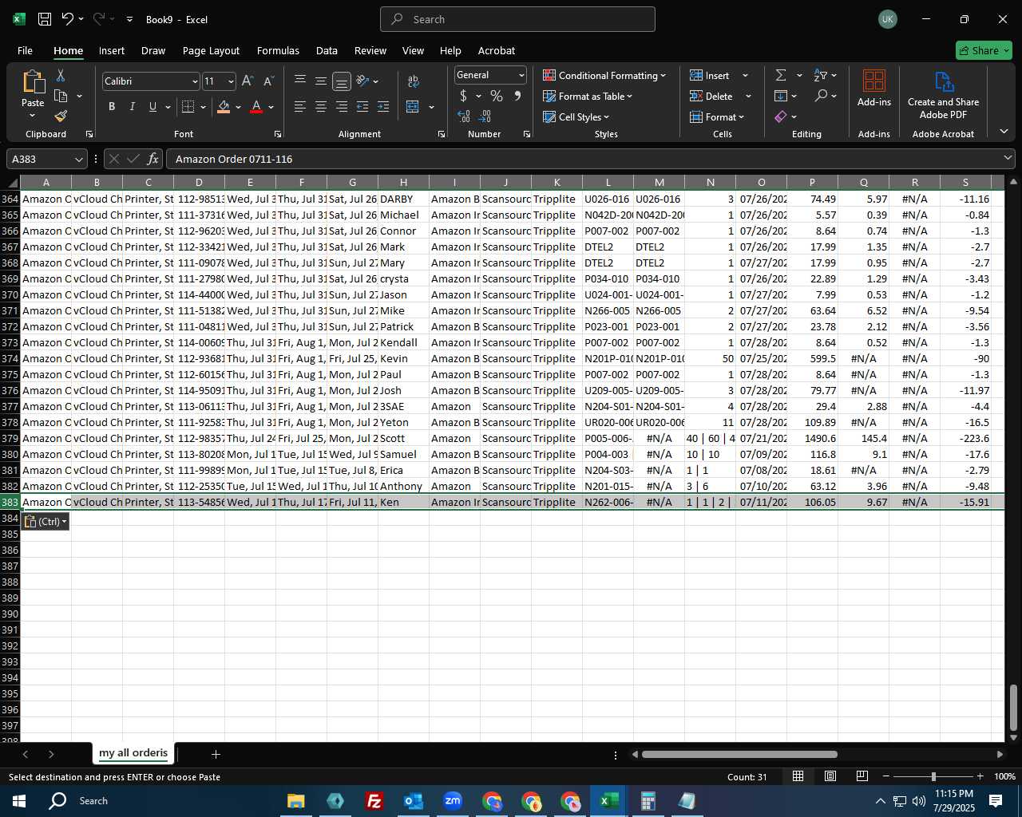Select Middle Align icon

(321, 81)
